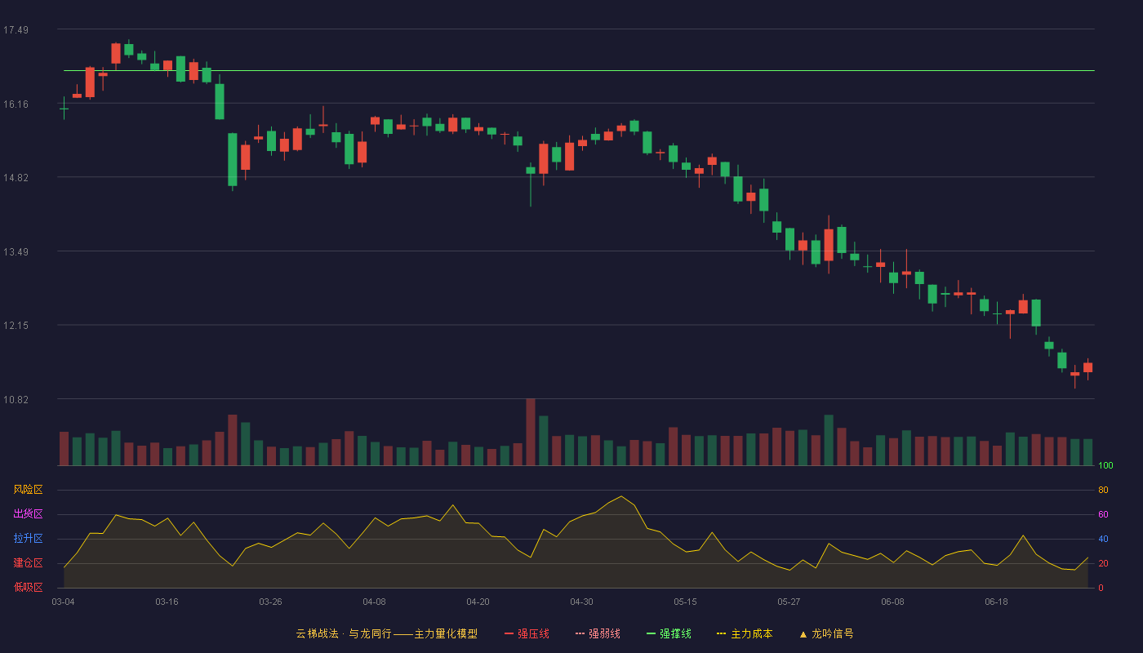
Task: Click the 风险区 zone label
Action: [x=28, y=490]
